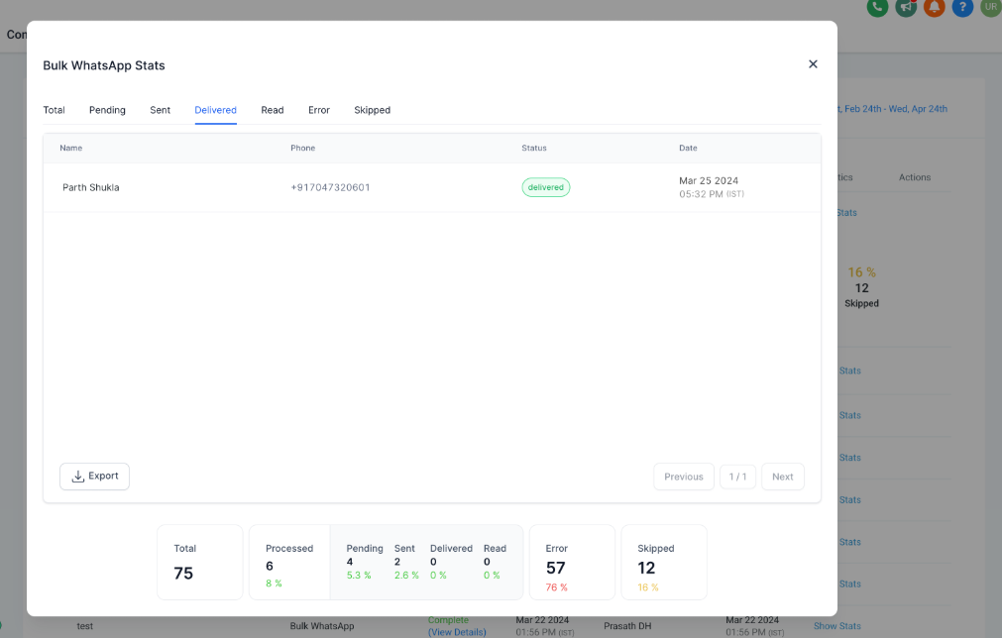Click the Actions column header in background
Viewport: 1002px width, 638px height.
tap(915, 177)
